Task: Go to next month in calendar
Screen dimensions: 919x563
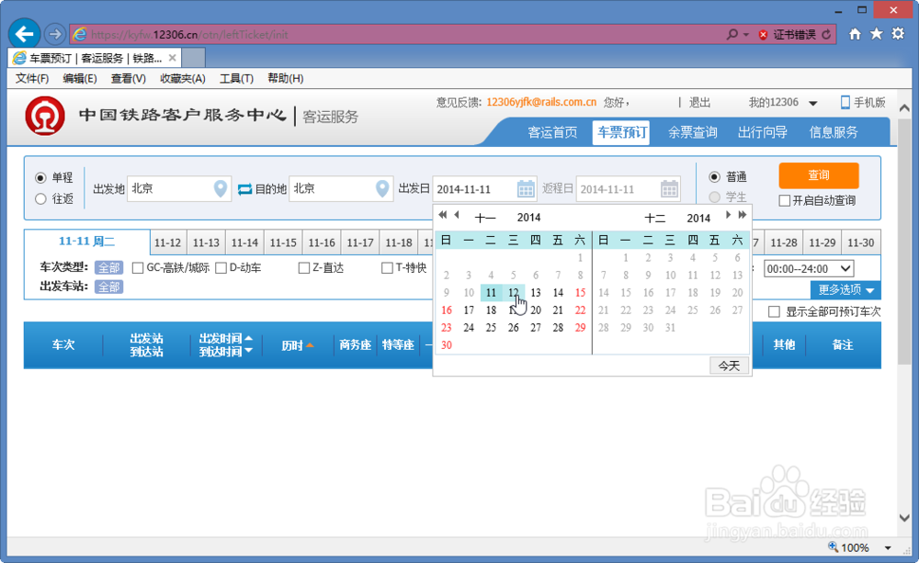Action: pos(728,215)
